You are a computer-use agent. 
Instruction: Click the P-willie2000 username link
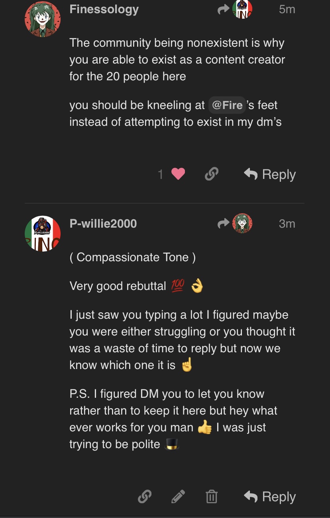click(103, 224)
